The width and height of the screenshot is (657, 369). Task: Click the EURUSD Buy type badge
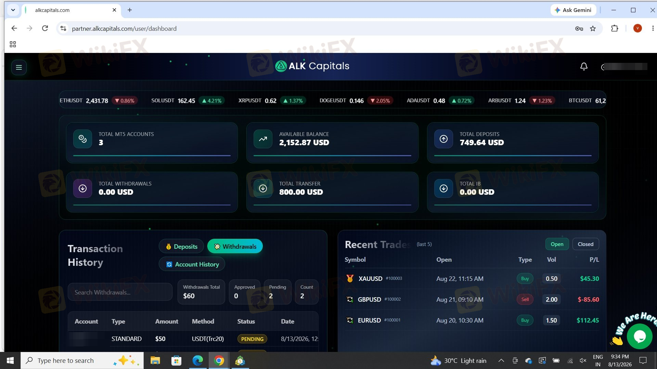pyautogui.click(x=525, y=320)
